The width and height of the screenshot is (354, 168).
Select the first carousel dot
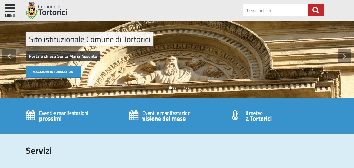(166, 88)
